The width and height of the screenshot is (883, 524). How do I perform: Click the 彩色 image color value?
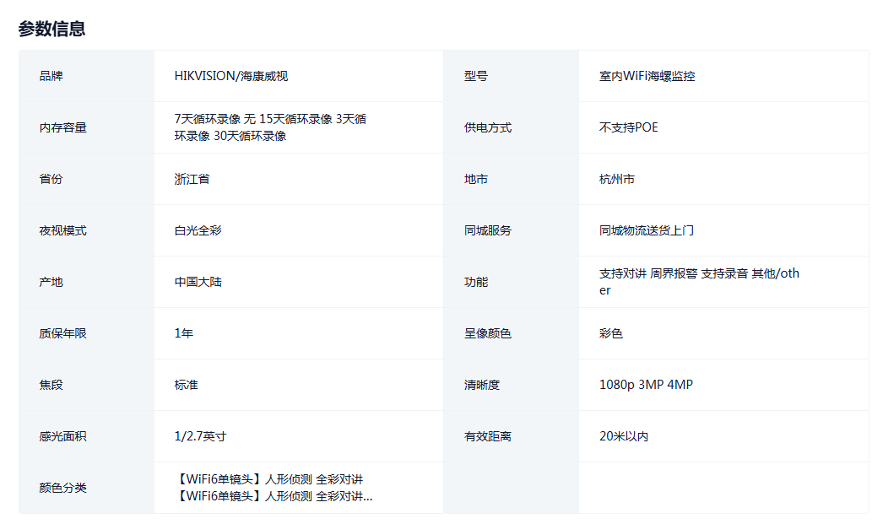point(610,333)
